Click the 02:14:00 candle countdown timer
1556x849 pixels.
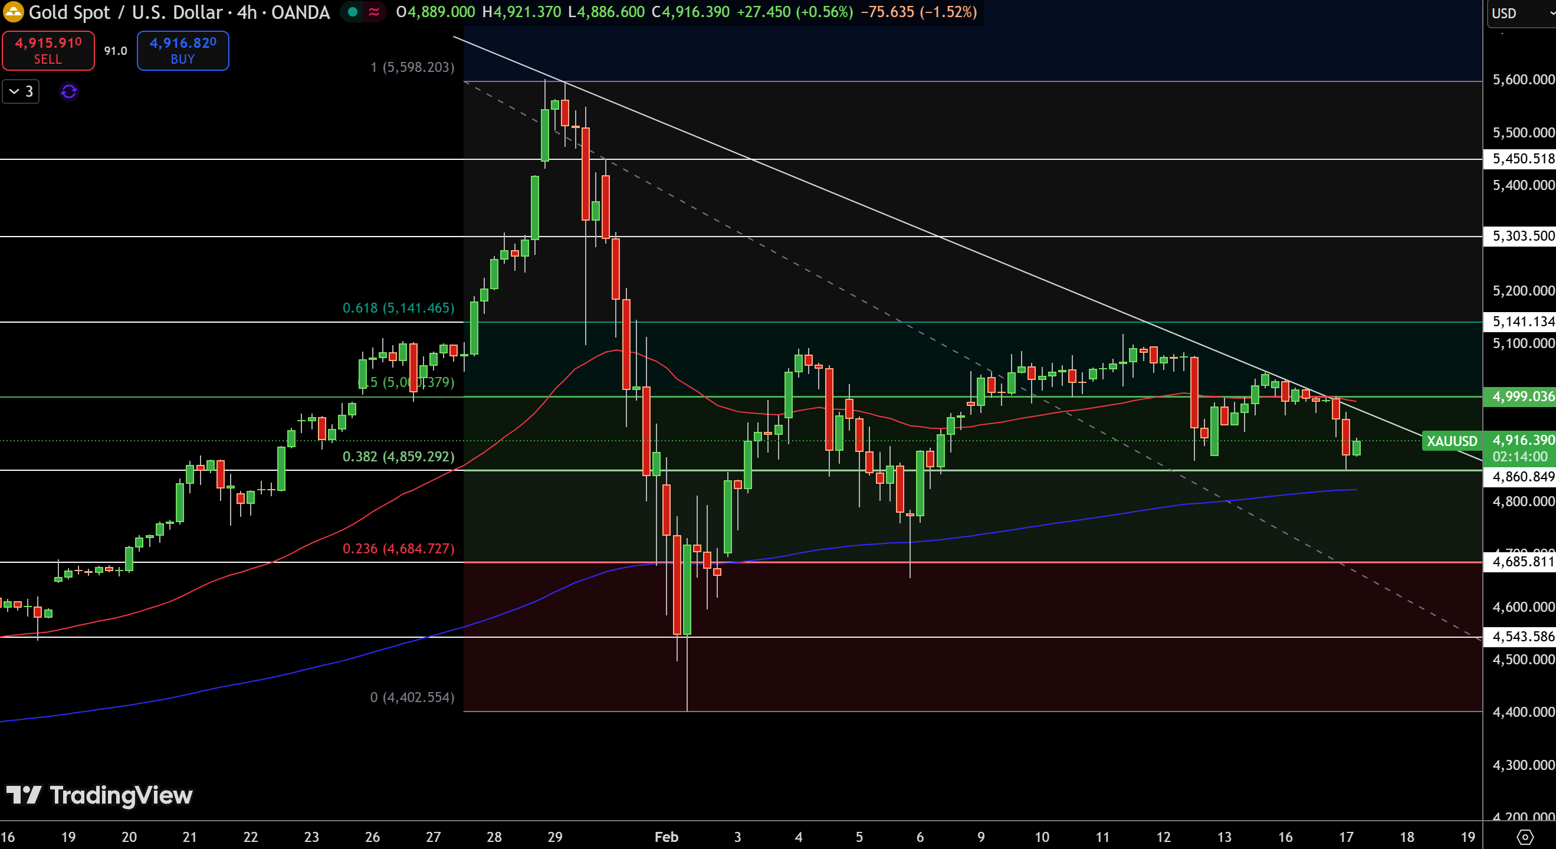pyautogui.click(x=1520, y=457)
